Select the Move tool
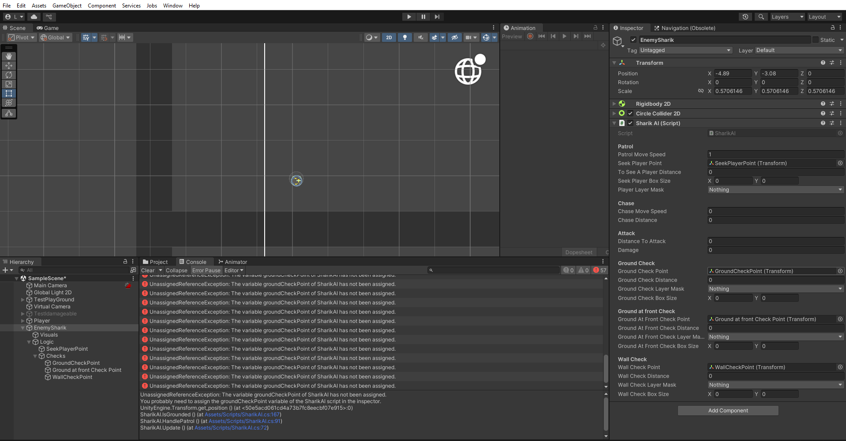 tap(9, 65)
